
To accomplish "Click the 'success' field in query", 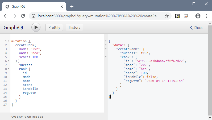I will point(26,65).
